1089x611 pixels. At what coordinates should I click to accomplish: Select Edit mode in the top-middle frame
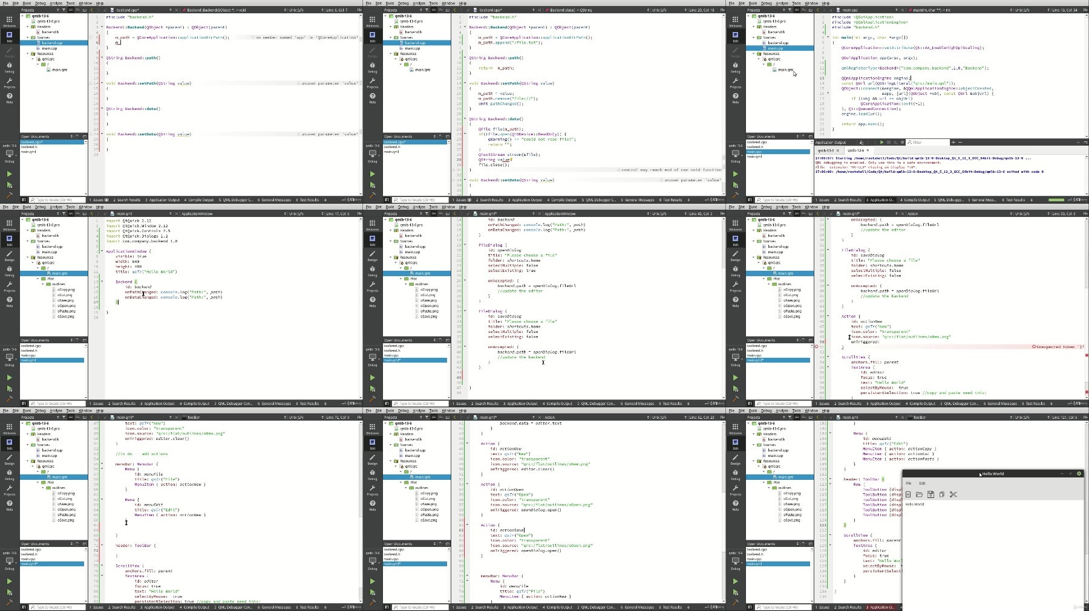372,36
